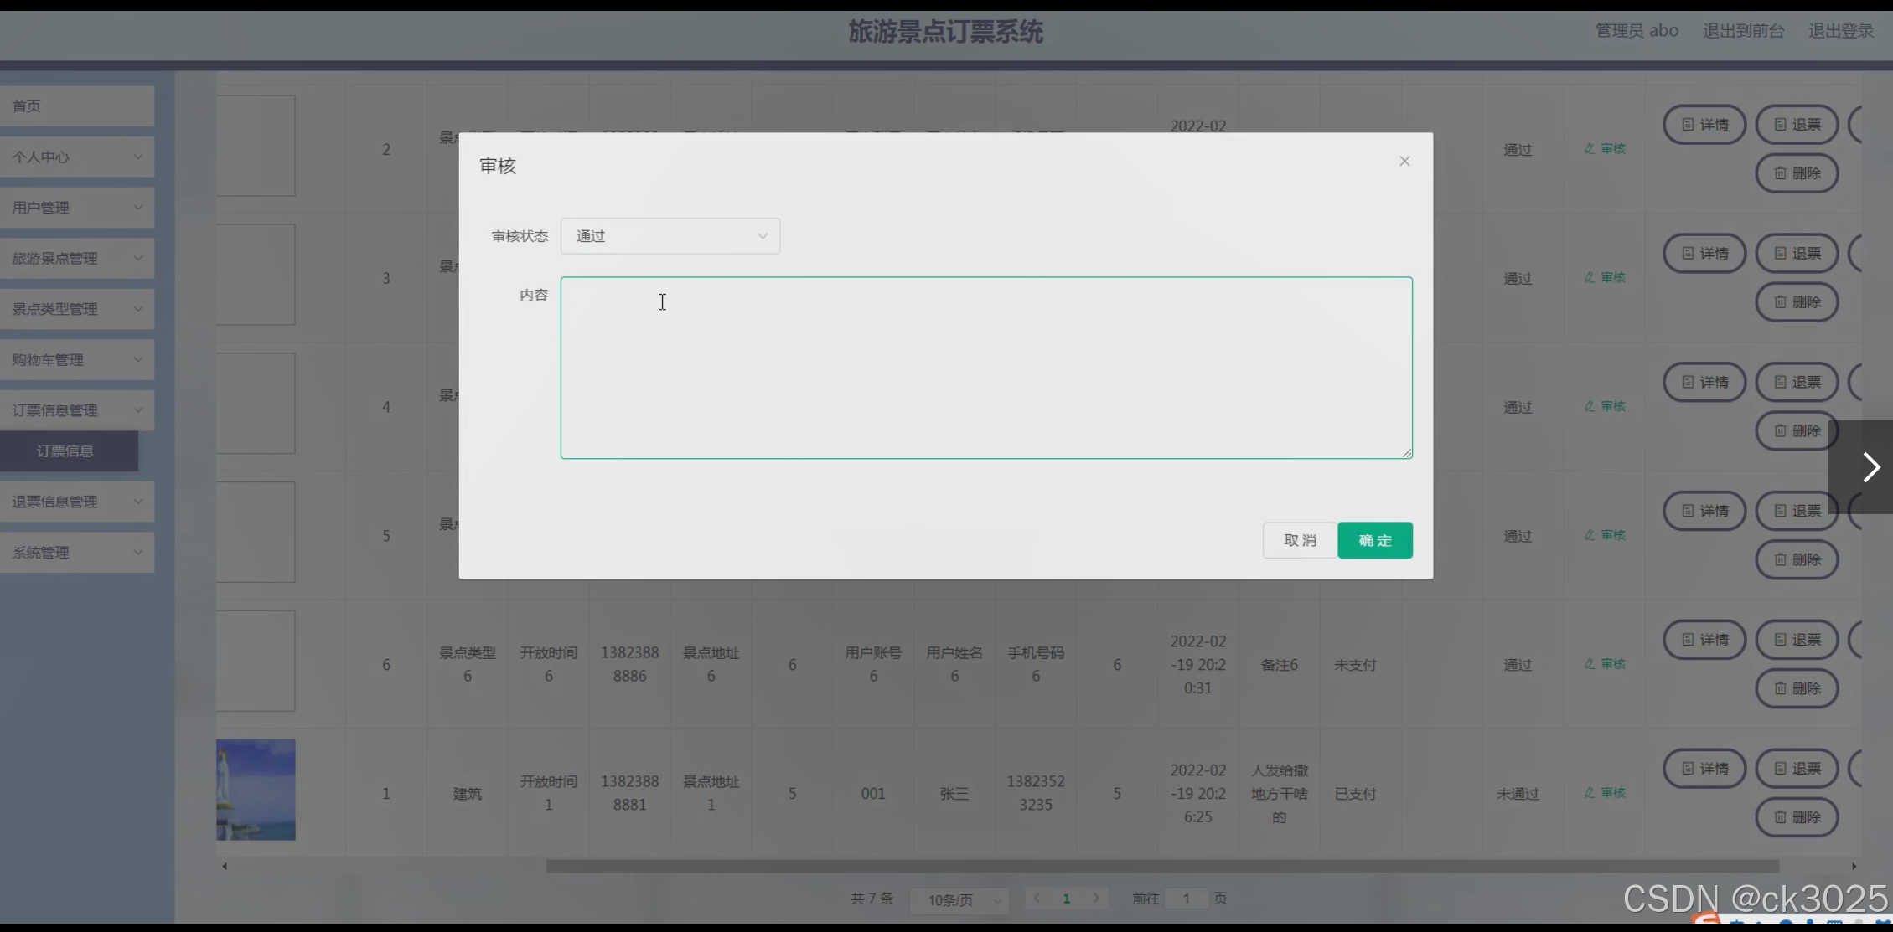Click 退出登录 link in header
Viewport: 1893px width, 932px height.
[1840, 31]
